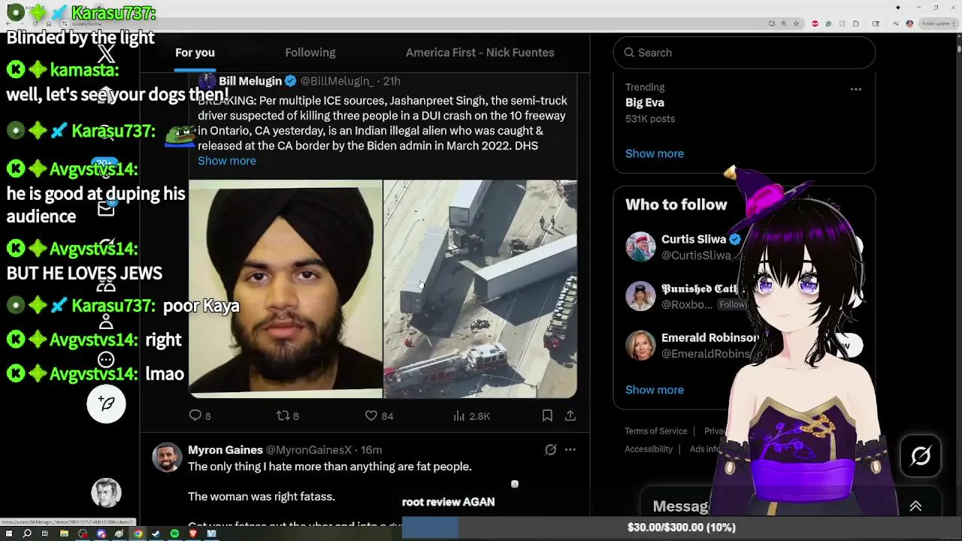Open Bill Melugin's profile name
Viewport: 962px width, 541px height.
(x=250, y=81)
